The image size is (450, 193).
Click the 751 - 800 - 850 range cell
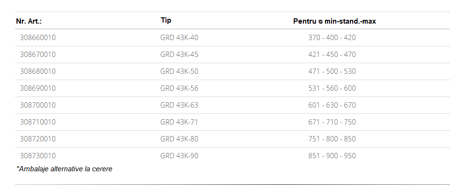332,139
